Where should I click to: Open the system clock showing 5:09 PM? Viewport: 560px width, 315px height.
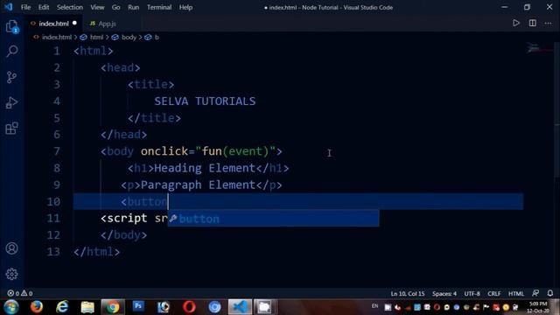tap(537, 307)
